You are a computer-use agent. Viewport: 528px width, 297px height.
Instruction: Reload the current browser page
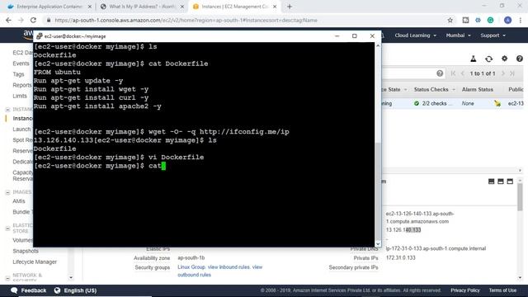coord(33,20)
